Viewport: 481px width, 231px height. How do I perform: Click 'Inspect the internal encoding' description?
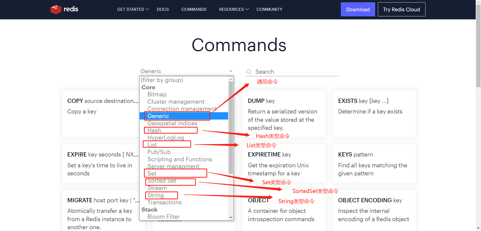coord(373,215)
